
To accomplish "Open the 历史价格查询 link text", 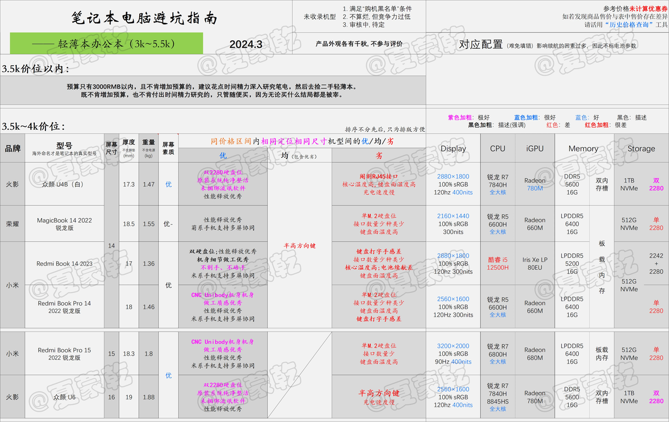I will point(629,25).
